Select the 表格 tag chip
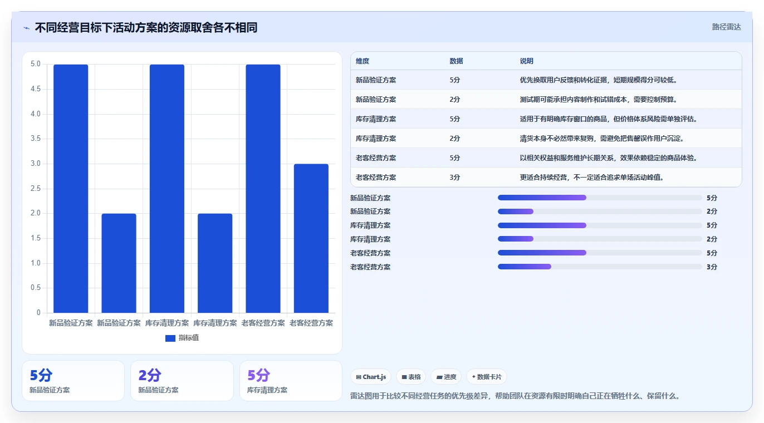The image size is (764, 423). pos(411,377)
